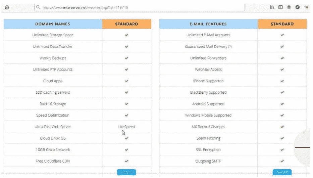Click the Order button under E-Mail Features table
Image resolution: width=313 pixels, height=178 pixels.
pos(282,172)
